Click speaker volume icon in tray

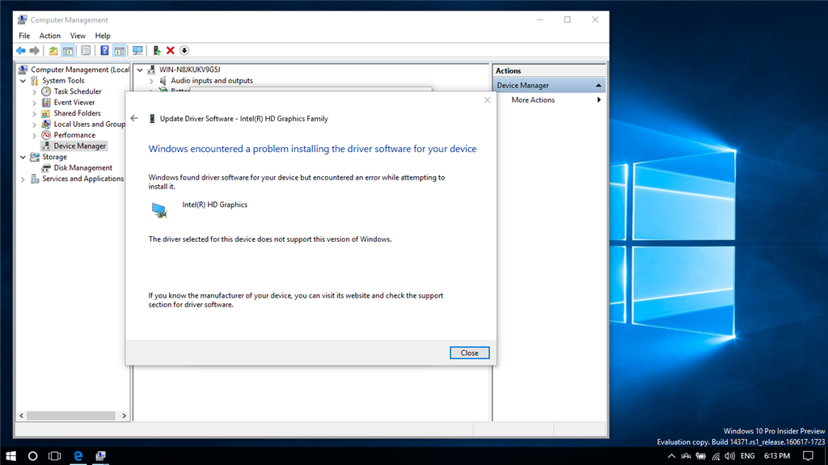click(x=730, y=456)
